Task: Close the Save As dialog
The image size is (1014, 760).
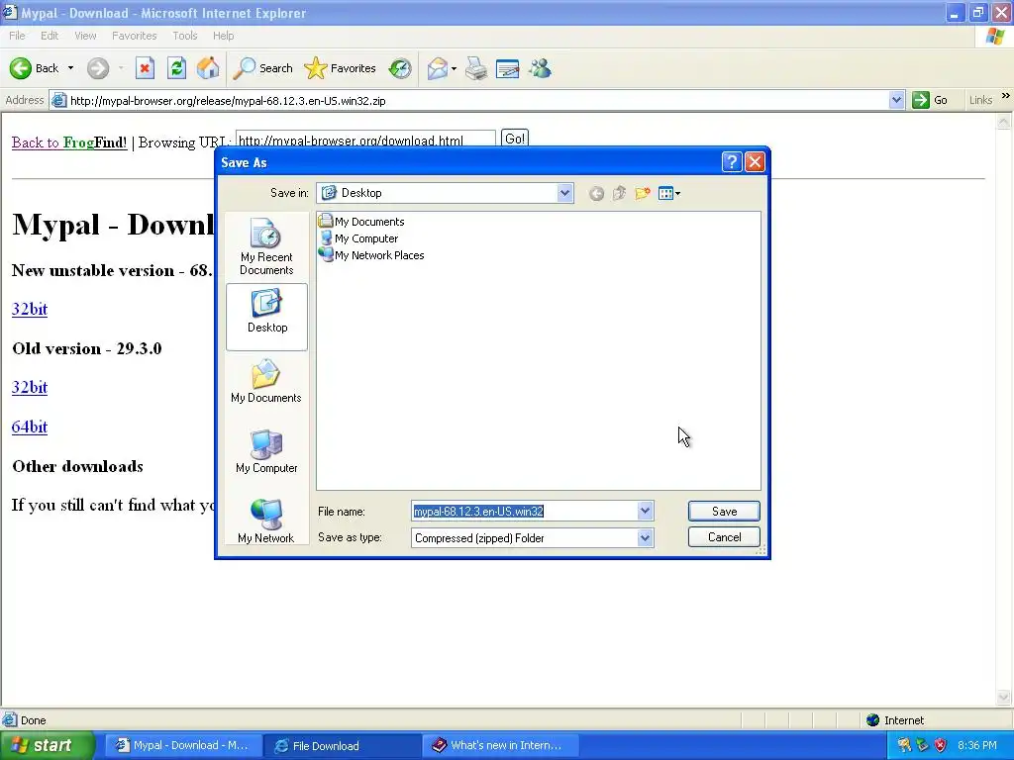Action: tap(755, 161)
